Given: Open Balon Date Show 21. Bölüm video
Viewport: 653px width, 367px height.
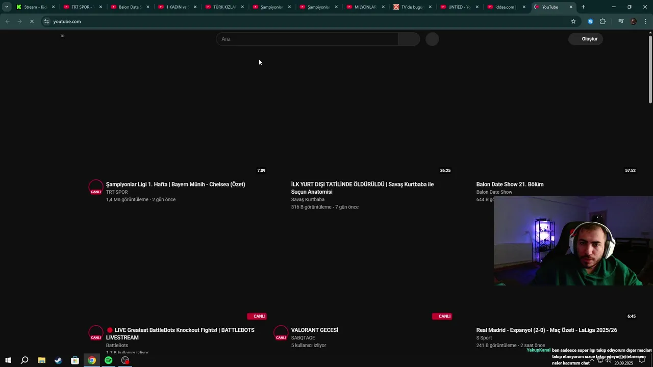Looking at the screenshot, I should (x=510, y=184).
